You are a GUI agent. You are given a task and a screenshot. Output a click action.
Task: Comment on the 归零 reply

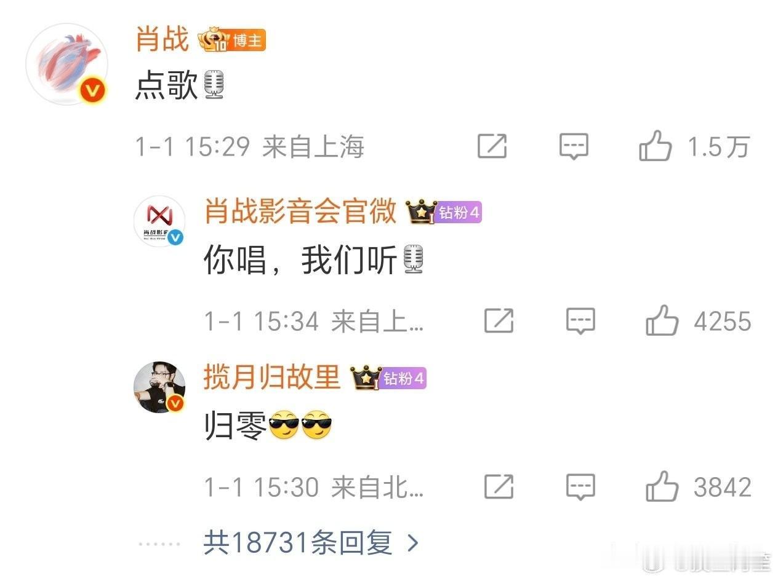tap(580, 487)
